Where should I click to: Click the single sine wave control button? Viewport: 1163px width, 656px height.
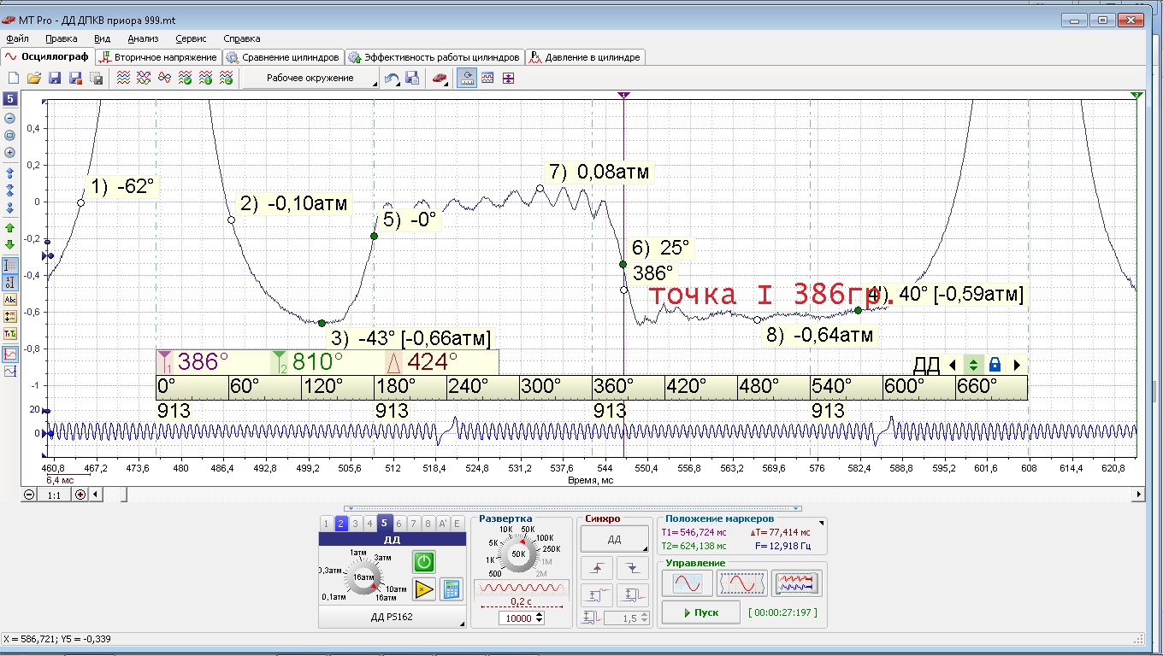point(688,583)
